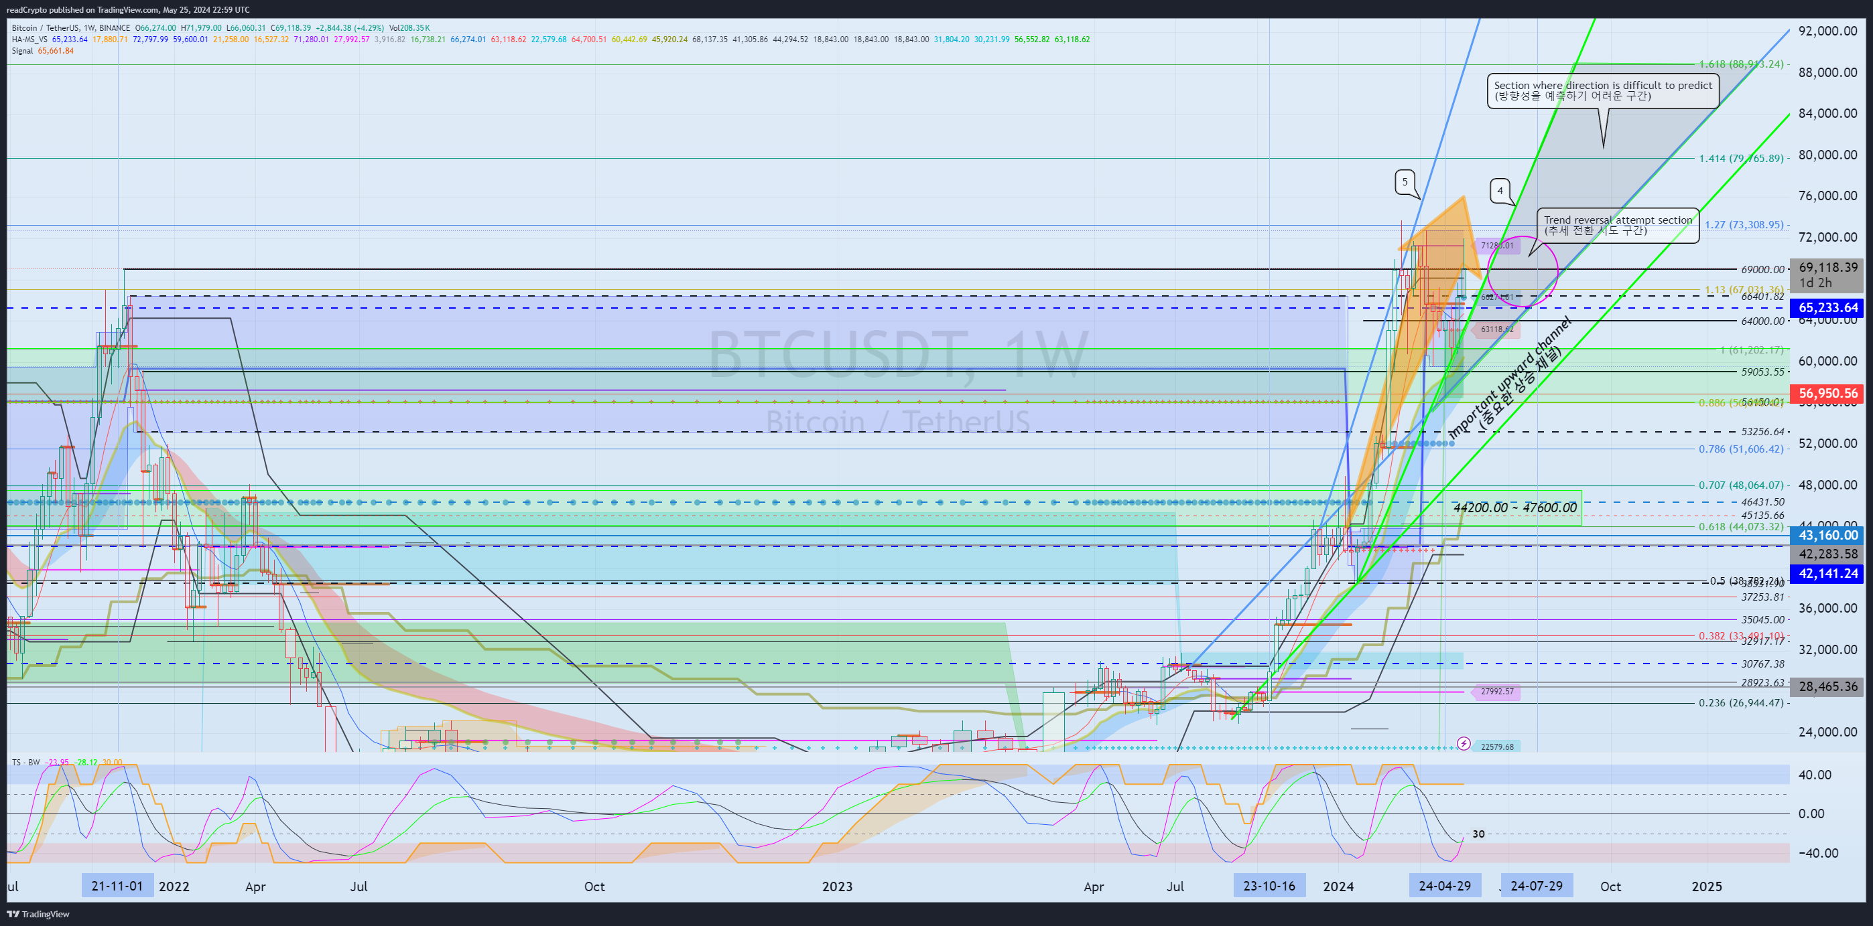Click the oscillator 40.00 scale value

point(1813,774)
